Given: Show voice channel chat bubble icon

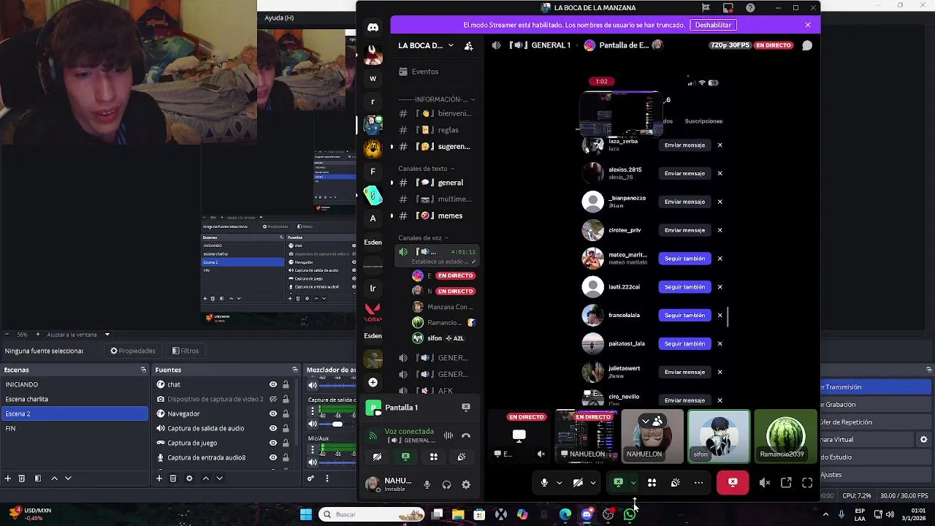Looking at the screenshot, I should coord(806,45).
